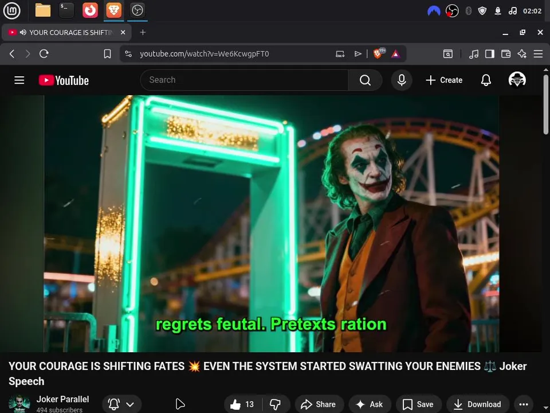This screenshot has width=550, height=413.
Task: Click the Share button
Action: [x=319, y=404]
